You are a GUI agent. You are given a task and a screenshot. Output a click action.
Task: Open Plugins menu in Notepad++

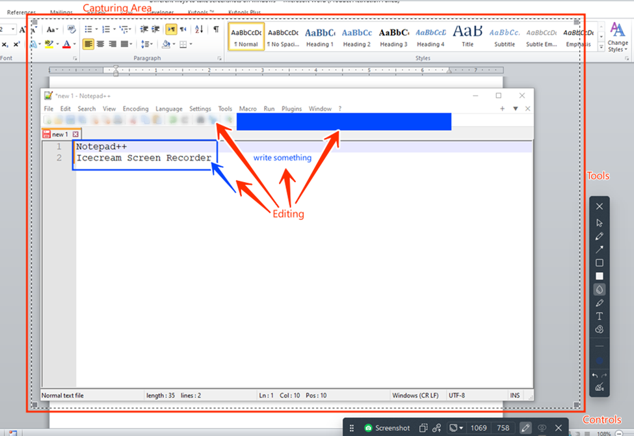(291, 109)
